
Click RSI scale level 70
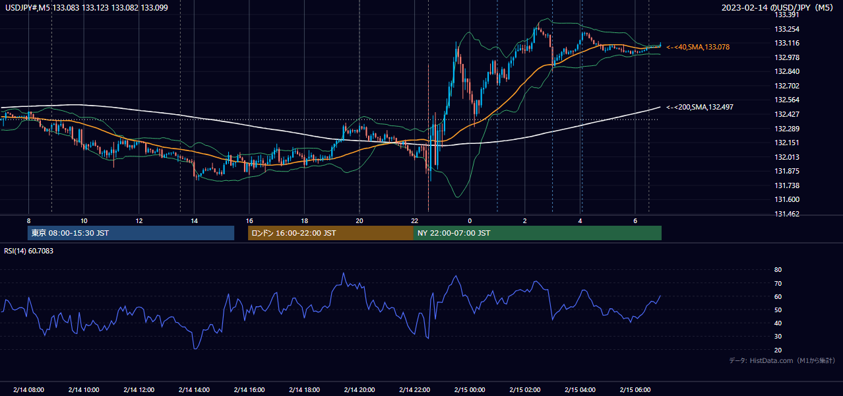tap(778, 283)
